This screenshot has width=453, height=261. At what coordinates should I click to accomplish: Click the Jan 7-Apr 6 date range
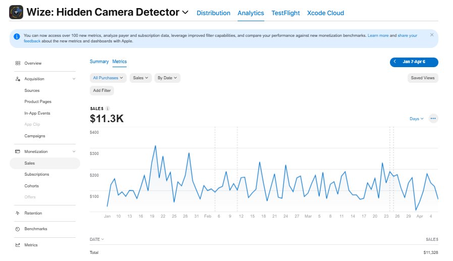coord(414,62)
